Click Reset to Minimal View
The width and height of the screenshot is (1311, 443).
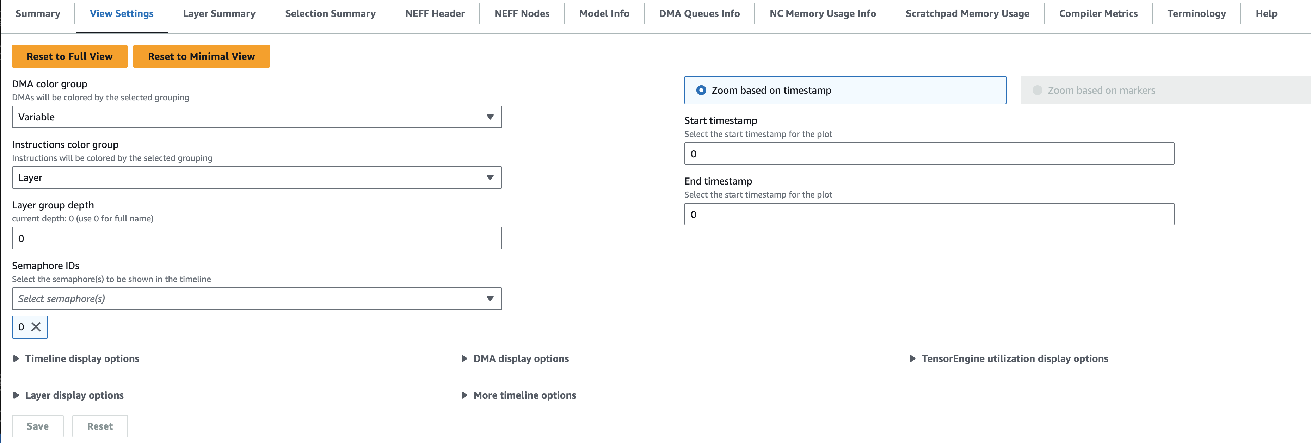click(201, 56)
